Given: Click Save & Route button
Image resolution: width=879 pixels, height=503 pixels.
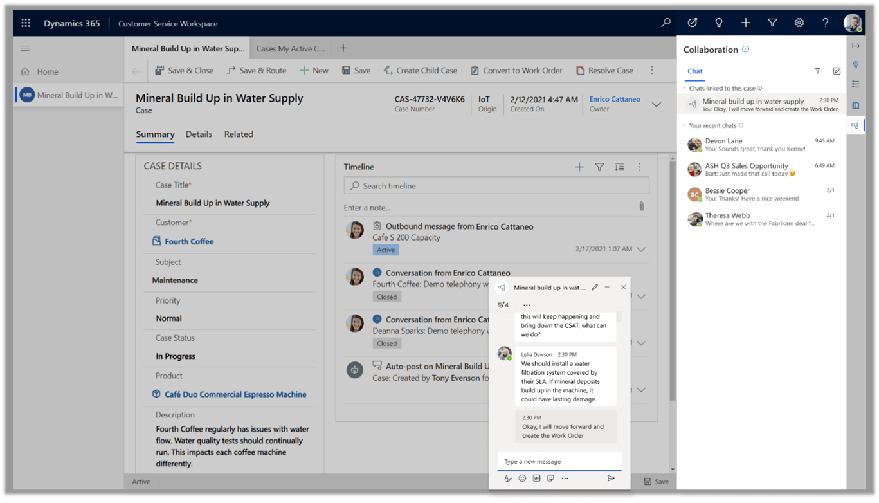Looking at the screenshot, I should point(257,71).
